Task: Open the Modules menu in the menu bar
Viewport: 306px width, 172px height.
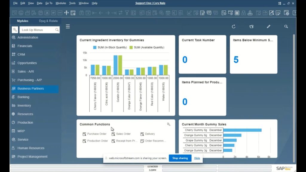Action: pos(61,3)
